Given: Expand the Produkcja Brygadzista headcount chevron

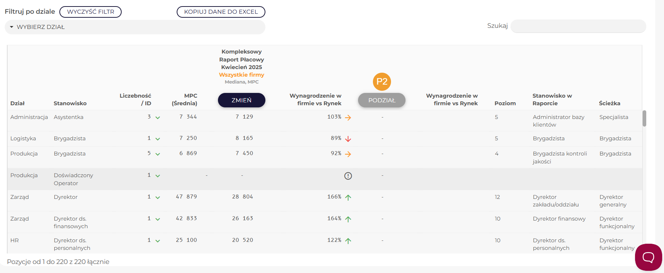Looking at the screenshot, I should [157, 154].
